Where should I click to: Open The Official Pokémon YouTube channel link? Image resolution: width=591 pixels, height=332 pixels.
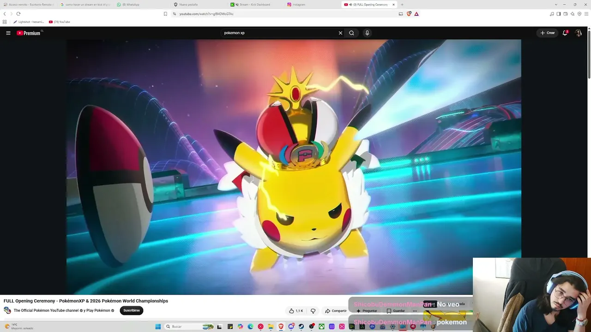click(x=46, y=310)
